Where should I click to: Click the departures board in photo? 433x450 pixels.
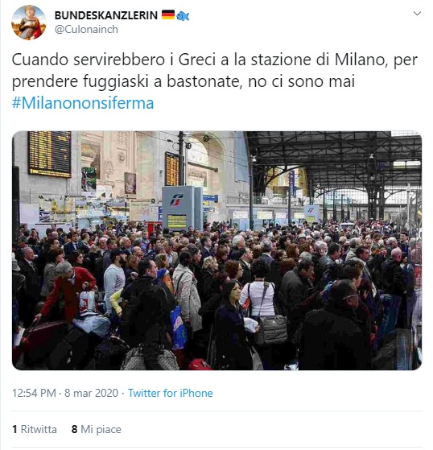click(x=50, y=154)
